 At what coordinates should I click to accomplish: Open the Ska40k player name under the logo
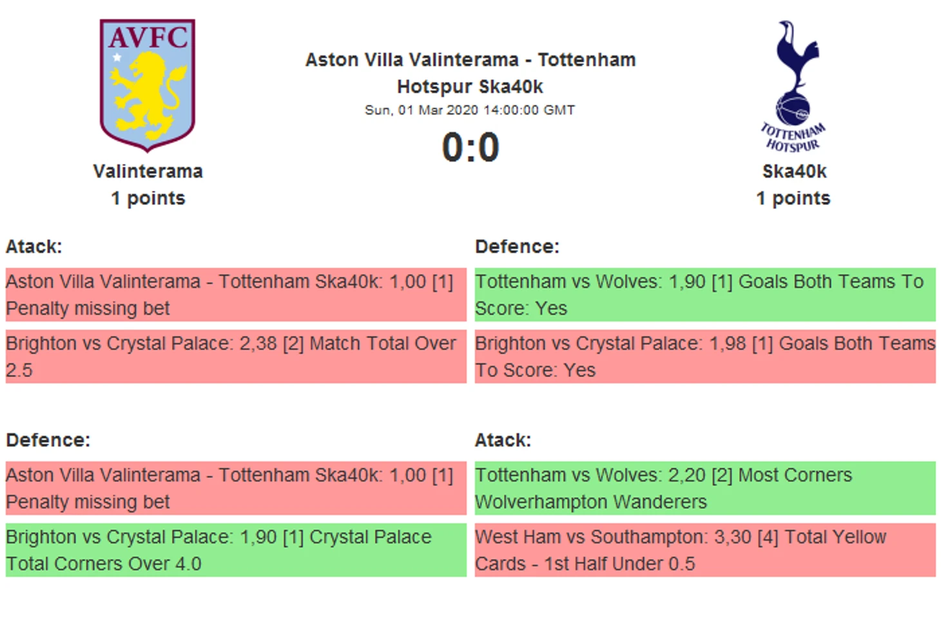point(794,171)
